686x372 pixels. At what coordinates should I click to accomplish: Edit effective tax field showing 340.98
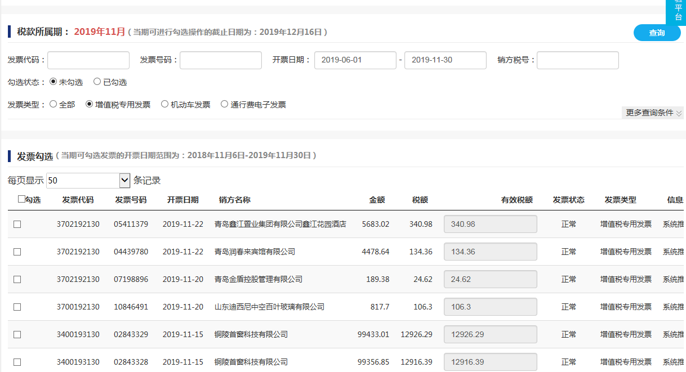point(491,224)
